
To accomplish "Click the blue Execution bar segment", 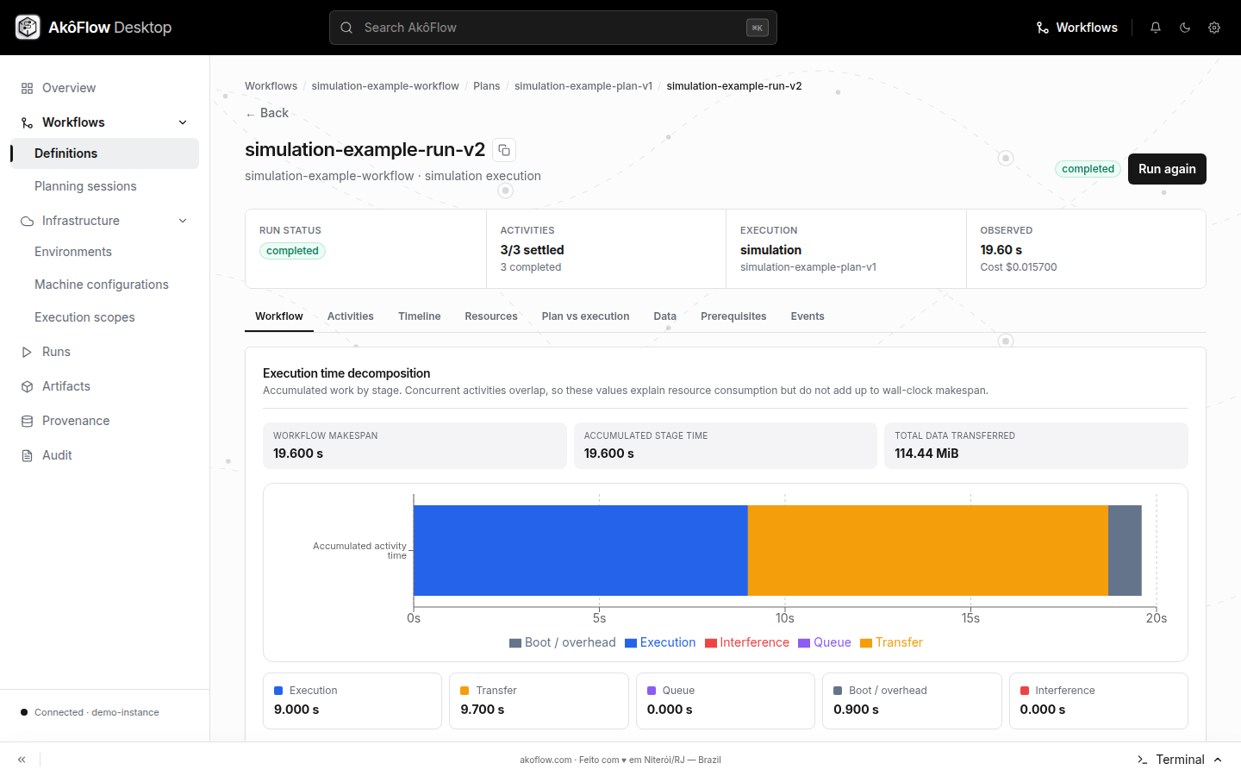I will pos(581,550).
